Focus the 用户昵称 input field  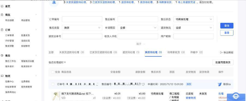(193, 36)
